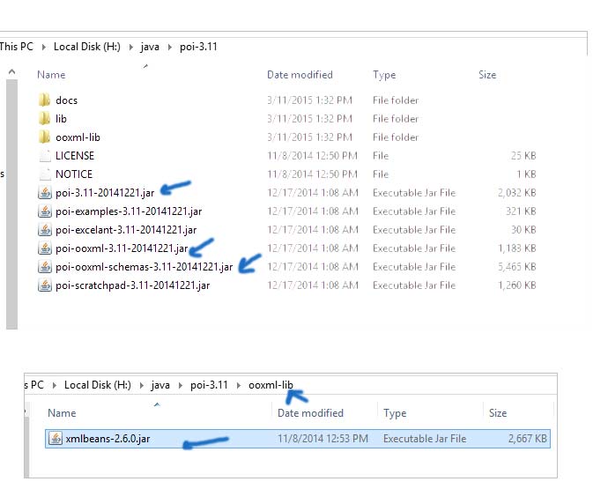Sort by Name column in top window
The image size is (593, 489).
(51, 75)
